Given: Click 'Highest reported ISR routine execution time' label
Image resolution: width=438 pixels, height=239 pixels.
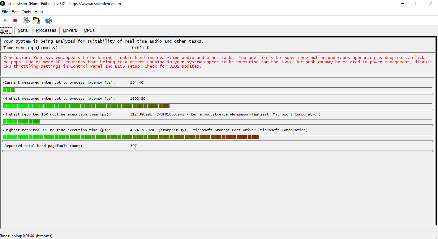Looking at the screenshot, I should (x=57, y=114).
